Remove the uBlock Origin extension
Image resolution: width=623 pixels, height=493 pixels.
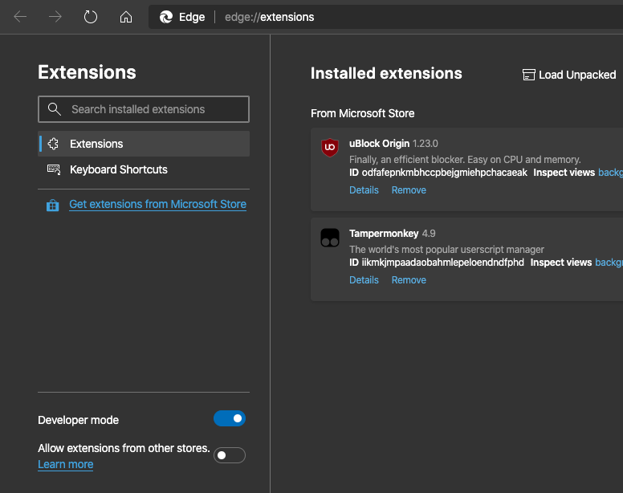tap(409, 190)
